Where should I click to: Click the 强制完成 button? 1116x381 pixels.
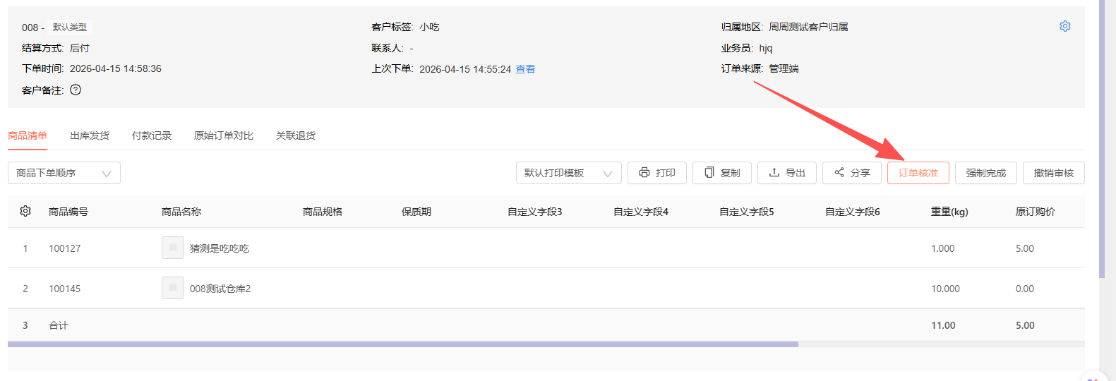[986, 173]
